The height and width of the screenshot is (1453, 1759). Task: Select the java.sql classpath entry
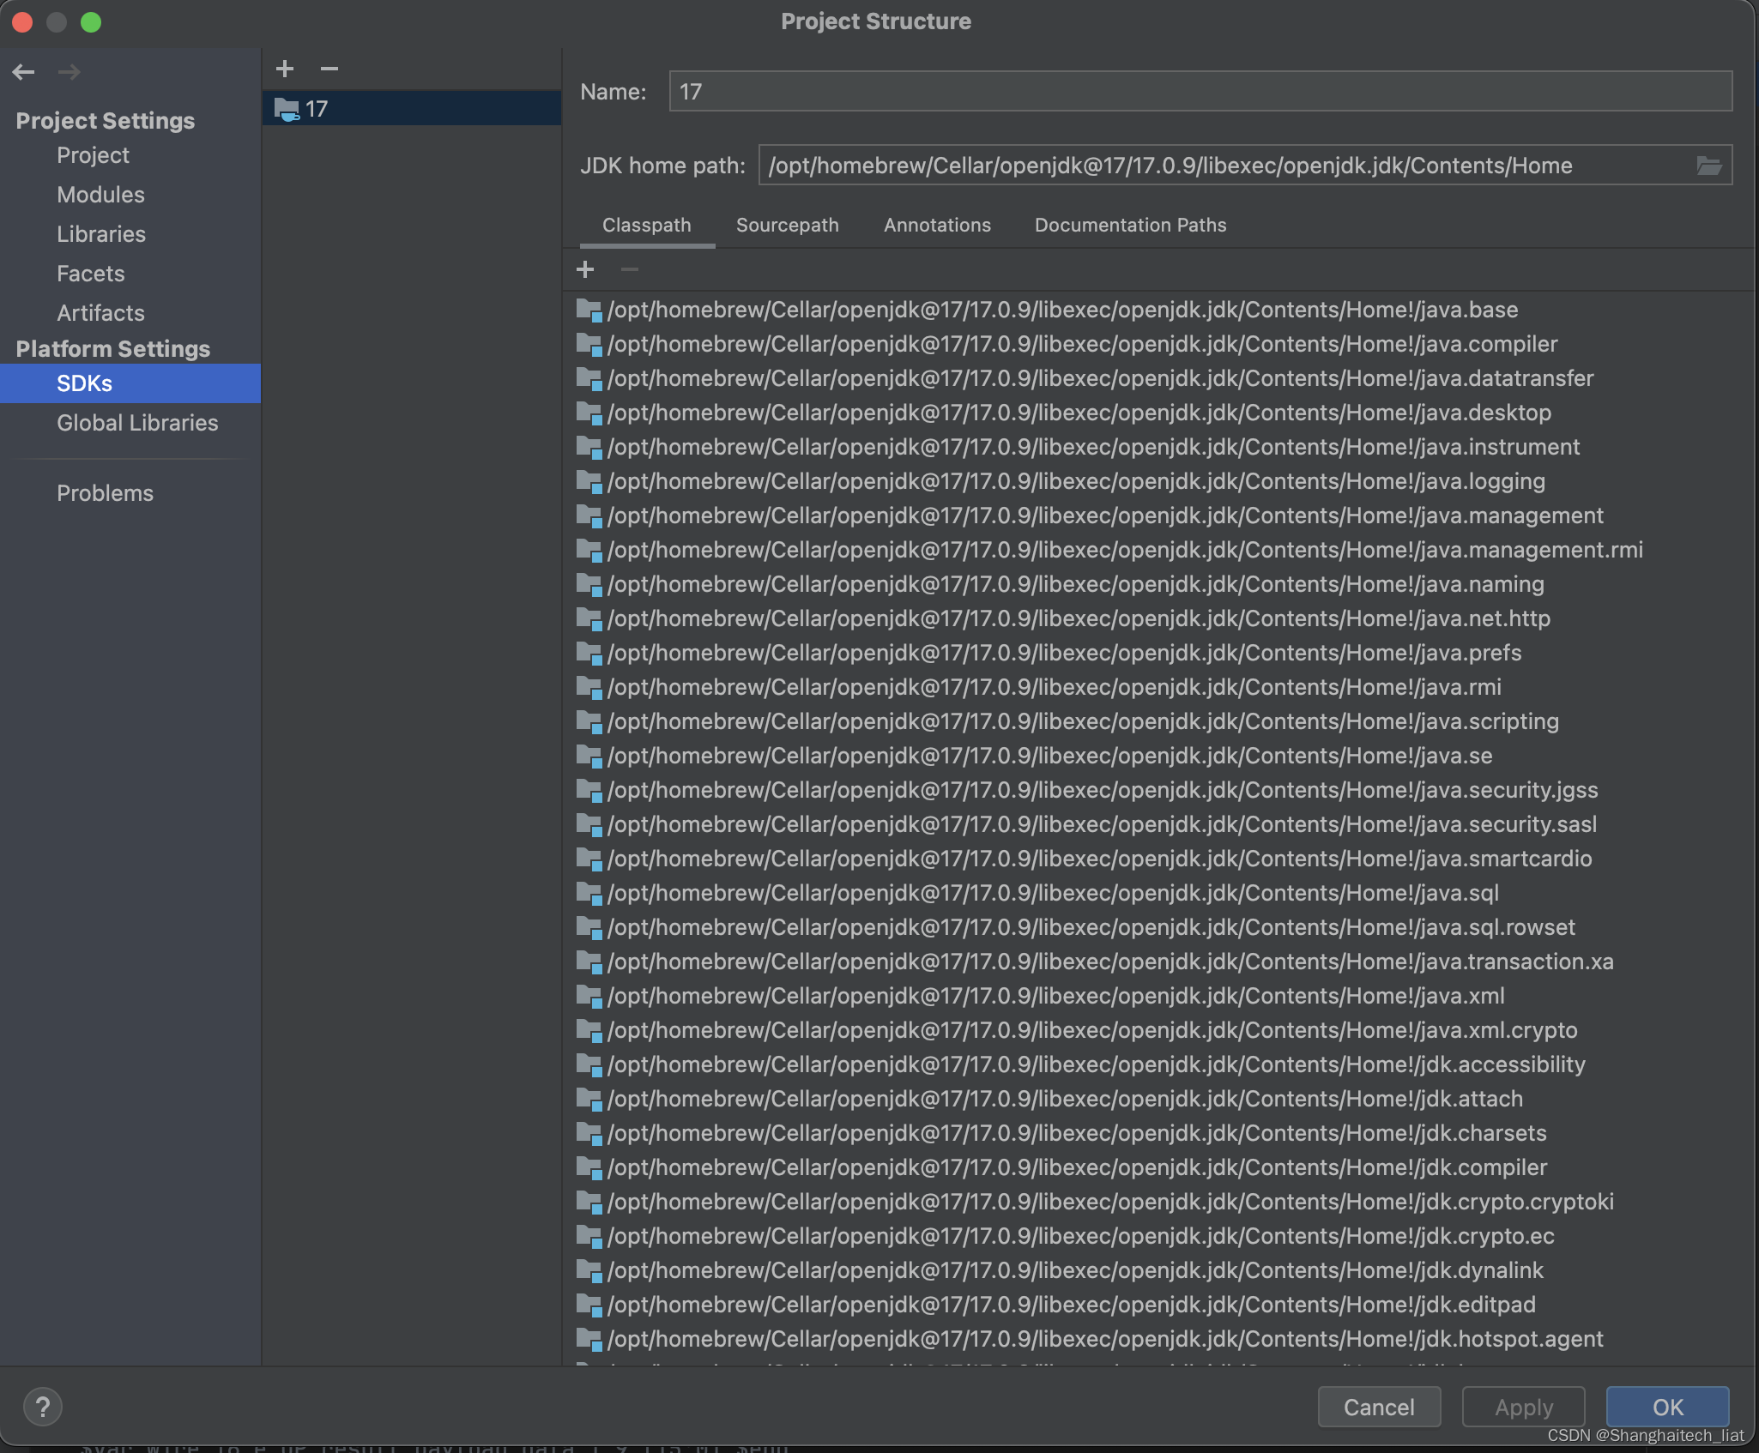(x=1053, y=893)
